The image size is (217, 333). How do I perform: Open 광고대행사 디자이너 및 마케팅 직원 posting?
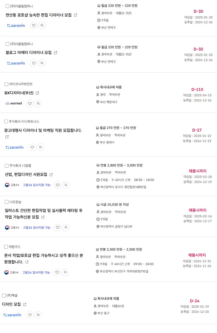tap(43, 130)
